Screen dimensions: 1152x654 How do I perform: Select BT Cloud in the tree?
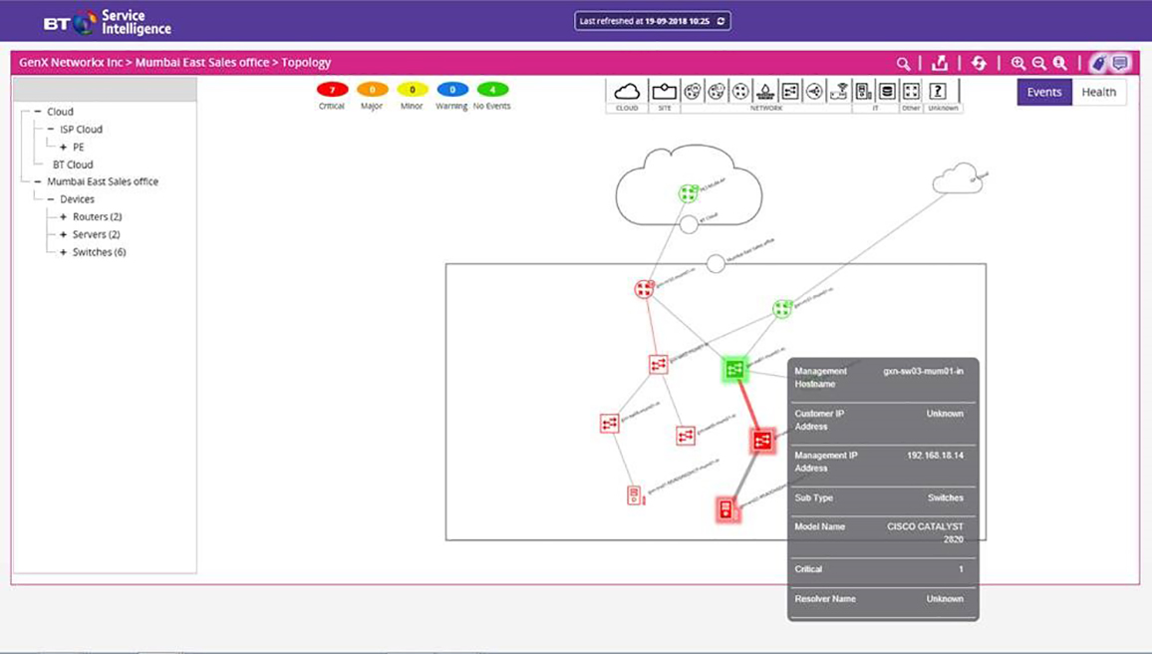tap(73, 164)
